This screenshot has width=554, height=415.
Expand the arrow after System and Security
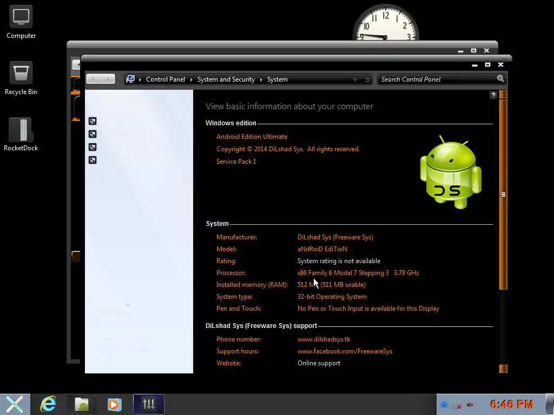pyautogui.click(x=261, y=79)
